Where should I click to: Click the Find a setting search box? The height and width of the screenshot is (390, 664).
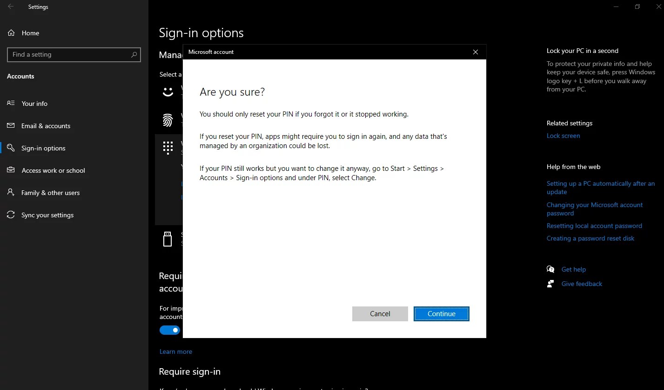(74, 54)
